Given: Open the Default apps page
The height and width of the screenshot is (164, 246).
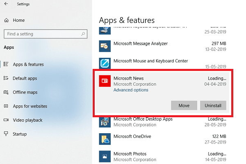Looking at the screenshot, I should 25,78.
